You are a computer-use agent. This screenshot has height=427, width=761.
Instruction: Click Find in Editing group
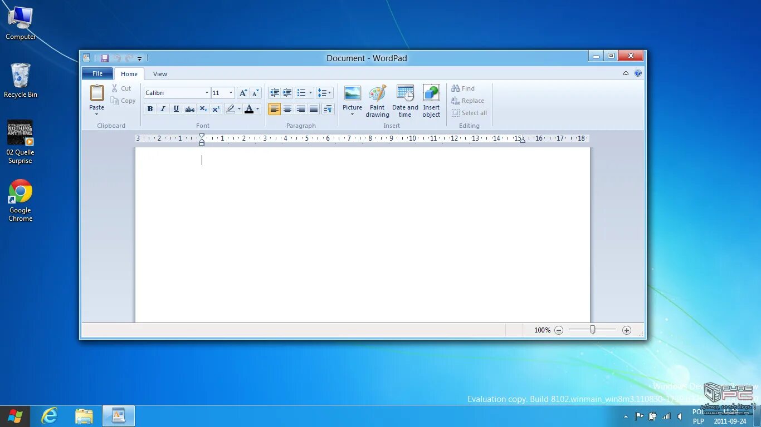[463, 88]
